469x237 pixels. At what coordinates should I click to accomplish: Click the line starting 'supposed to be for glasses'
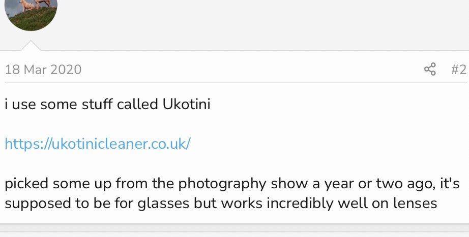pos(221,204)
